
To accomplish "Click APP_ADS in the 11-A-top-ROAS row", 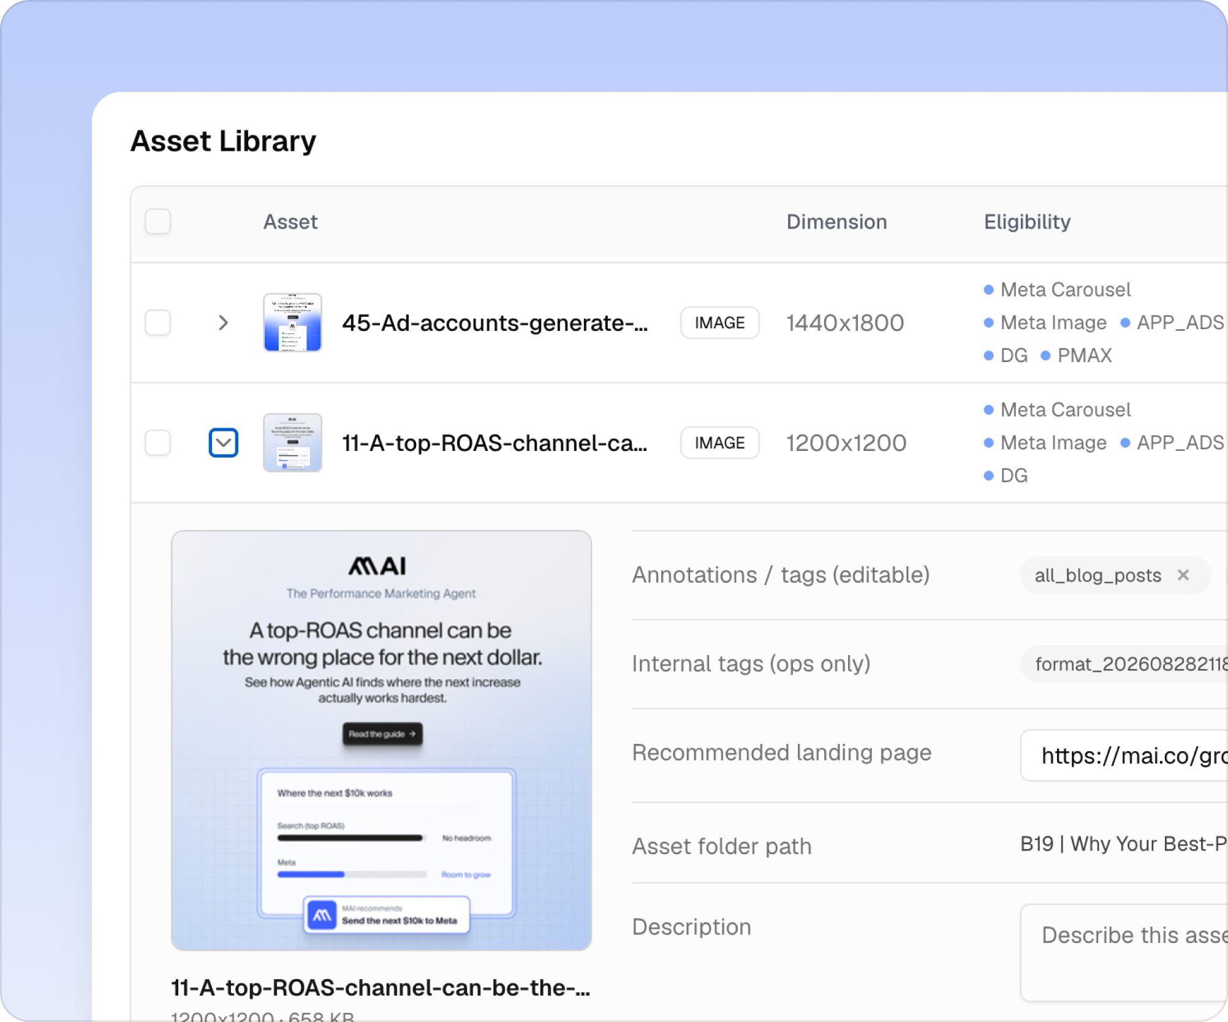I will tap(1180, 443).
